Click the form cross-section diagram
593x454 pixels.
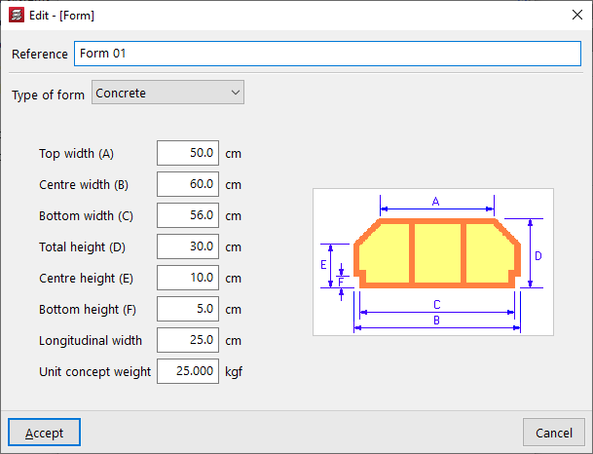(x=432, y=261)
